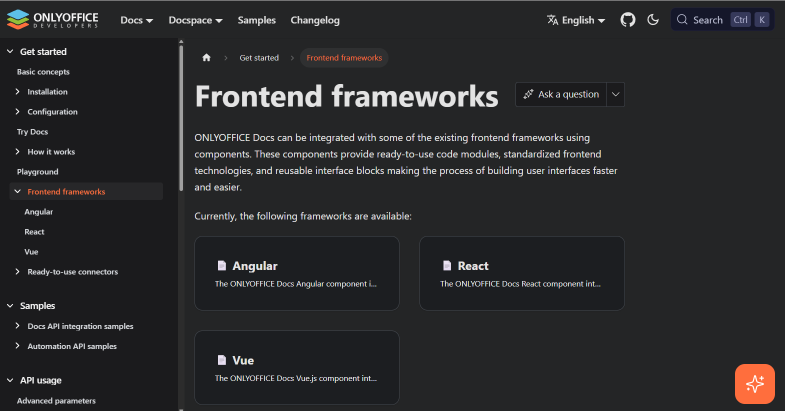Click the Ask a question sparkle icon
Screen dimensions: 785x411
pyautogui.click(x=528, y=94)
